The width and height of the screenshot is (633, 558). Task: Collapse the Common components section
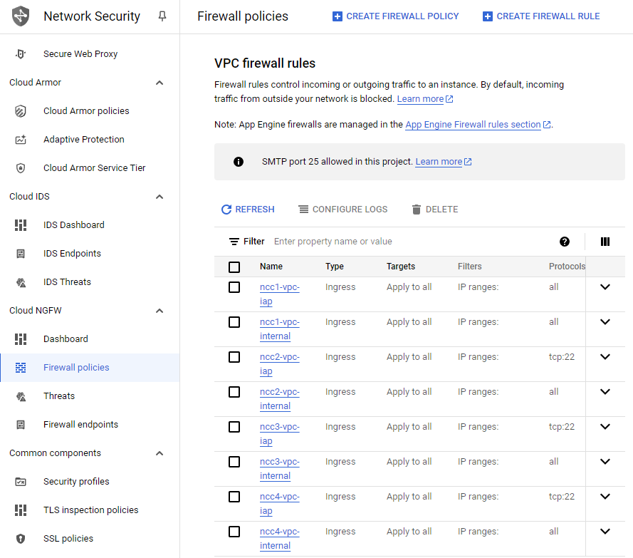point(159,453)
